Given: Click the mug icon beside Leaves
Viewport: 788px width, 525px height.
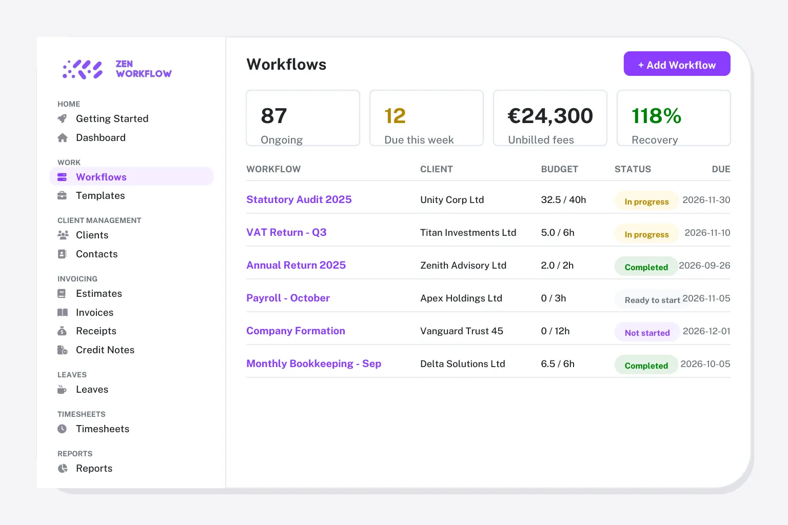Looking at the screenshot, I should (x=62, y=390).
